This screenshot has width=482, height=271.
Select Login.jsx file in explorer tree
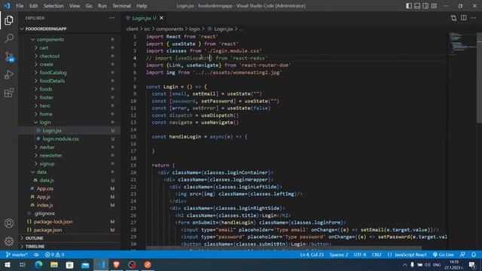pyautogui.click(x=52, y=130)
